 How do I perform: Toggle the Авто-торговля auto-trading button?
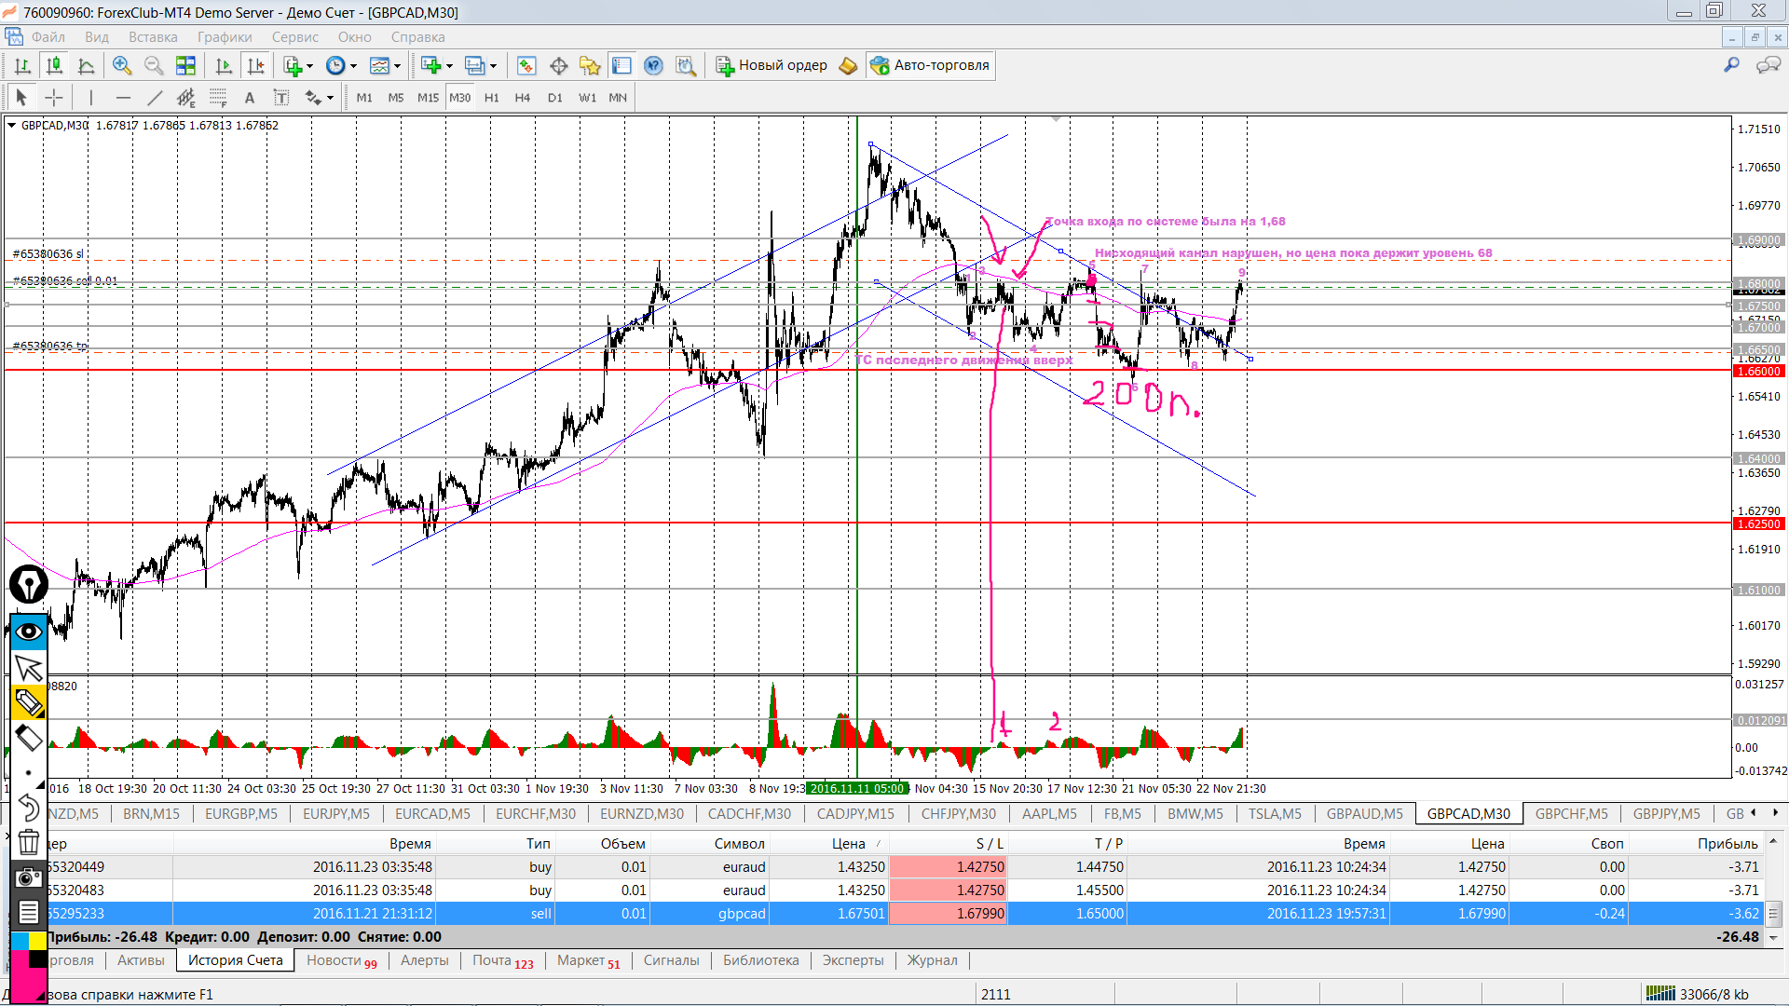click(930, 65)
